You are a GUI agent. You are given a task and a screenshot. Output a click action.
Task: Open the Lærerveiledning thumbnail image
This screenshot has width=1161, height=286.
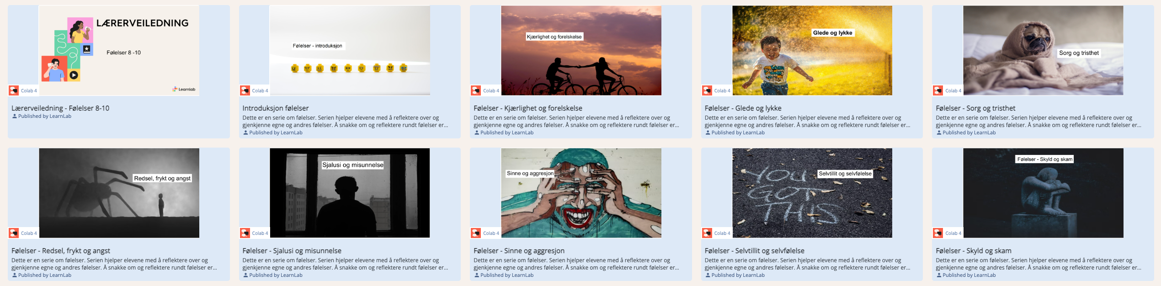tap(119, 50)
